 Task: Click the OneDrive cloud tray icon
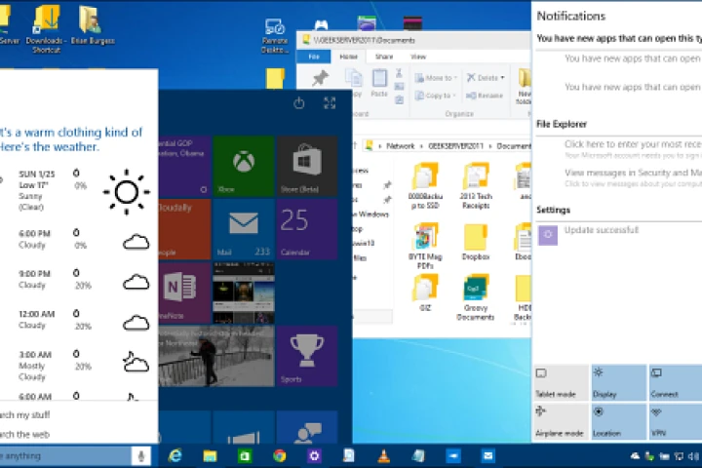tap(635, 456)
